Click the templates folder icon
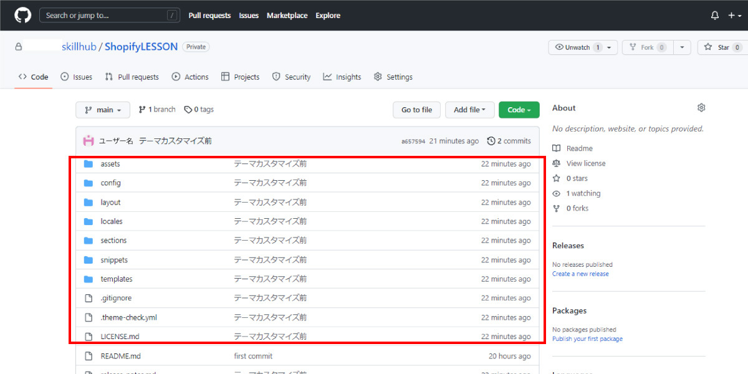 (x=88, y=279)
